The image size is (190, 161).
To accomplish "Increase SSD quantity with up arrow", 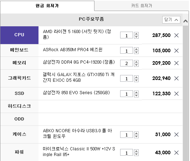I will 136,92.
